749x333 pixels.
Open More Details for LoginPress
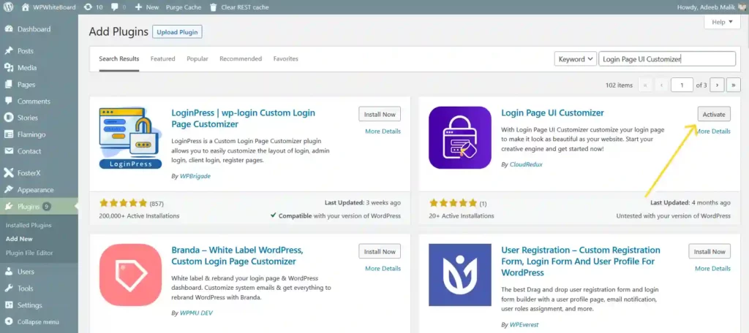coord(383,131)
